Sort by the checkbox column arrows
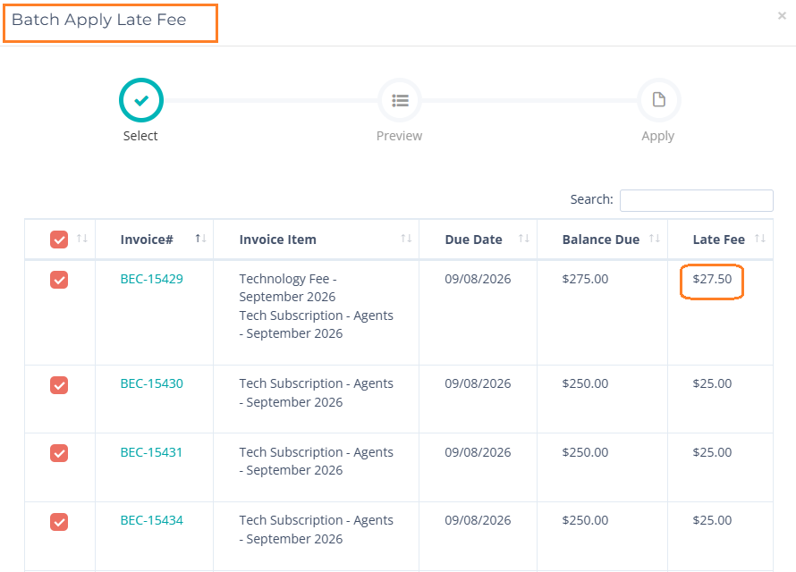796x572 pixels. point(82,239)
